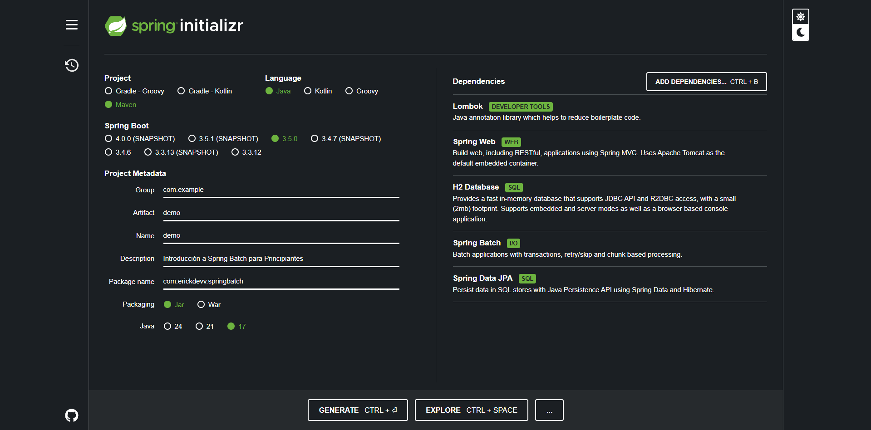Screen dimensions: 871x430
Task: Open the history clock icon in the sidebar
Action: (71, 65)
